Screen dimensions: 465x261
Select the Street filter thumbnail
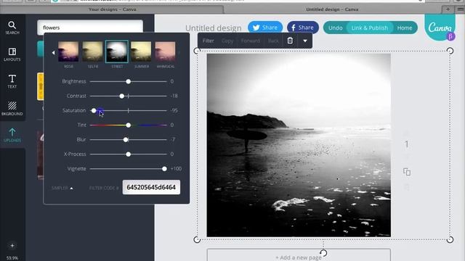point(117,51)
